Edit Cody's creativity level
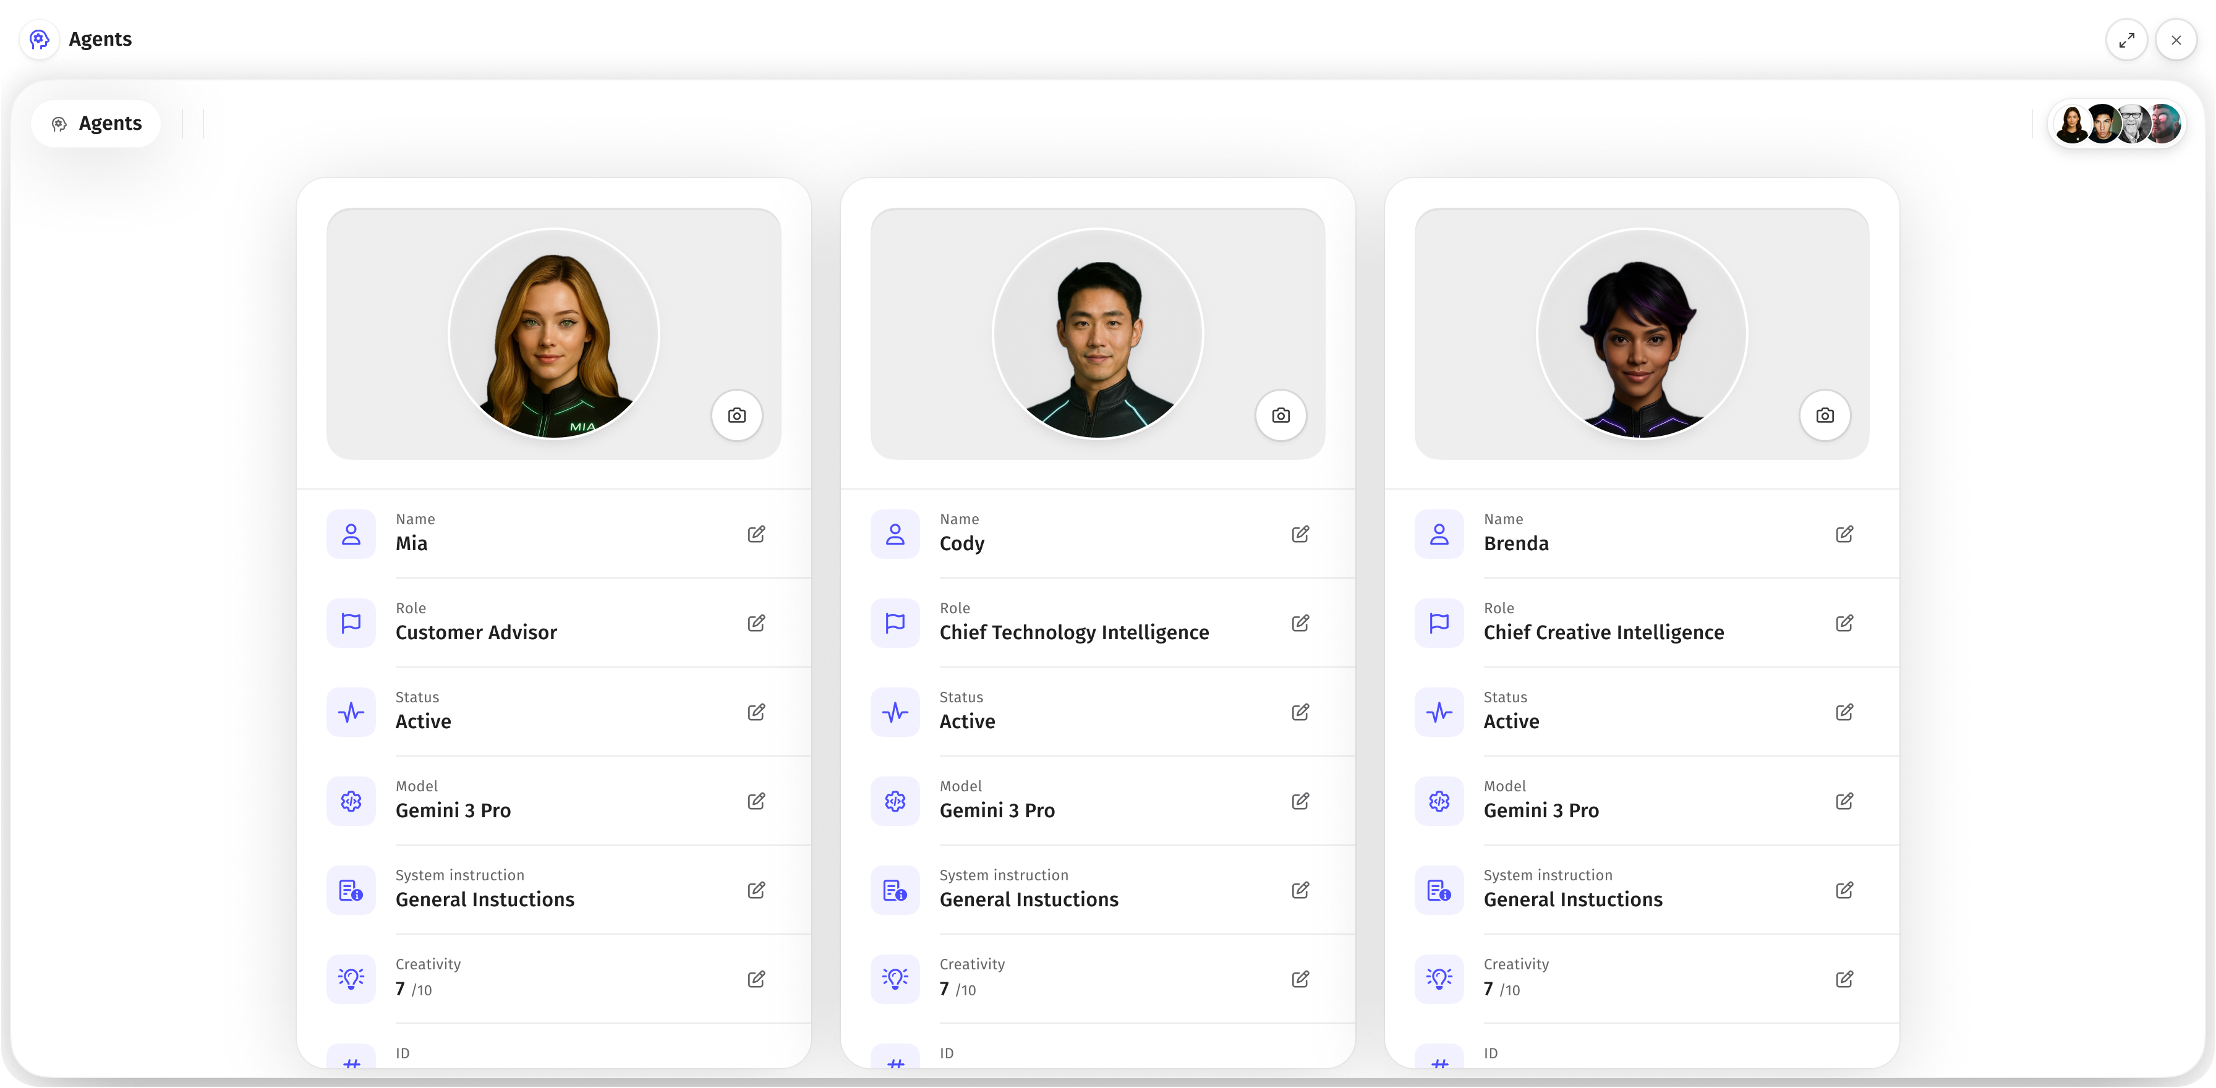The image size is (2216, 1088). (1300, 979)
